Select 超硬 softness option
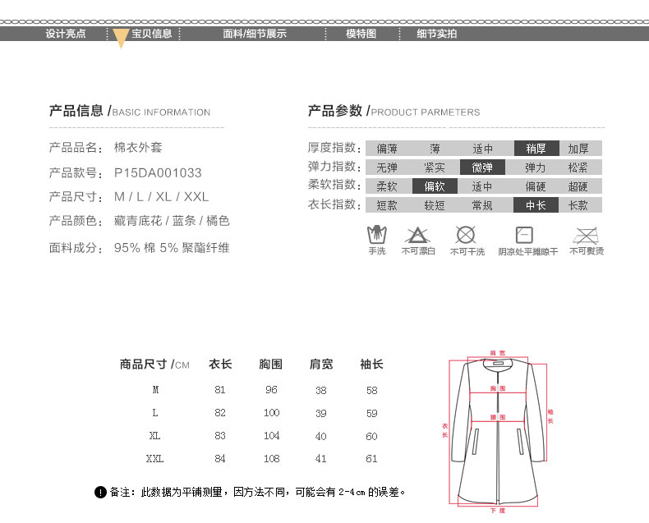 pos(578,186)
